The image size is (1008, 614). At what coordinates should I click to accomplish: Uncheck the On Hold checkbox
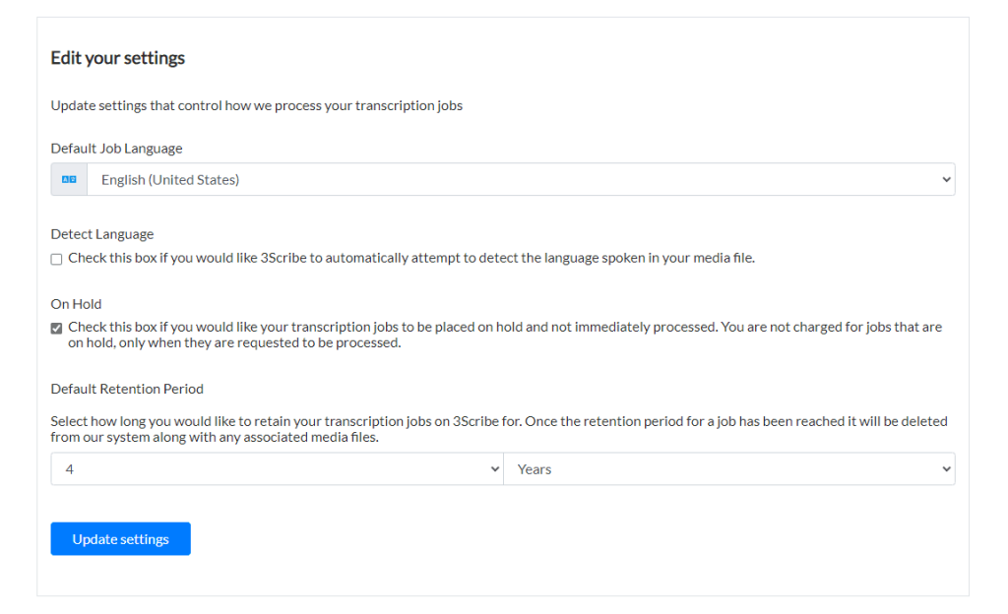pyautogui.click(x=57, y=328)
